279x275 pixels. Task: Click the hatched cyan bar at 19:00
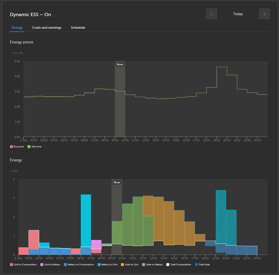coord(221,217)
